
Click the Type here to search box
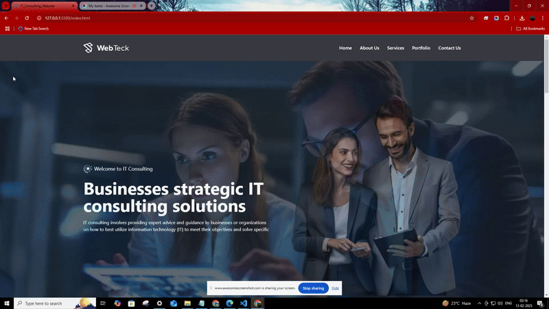55,304
